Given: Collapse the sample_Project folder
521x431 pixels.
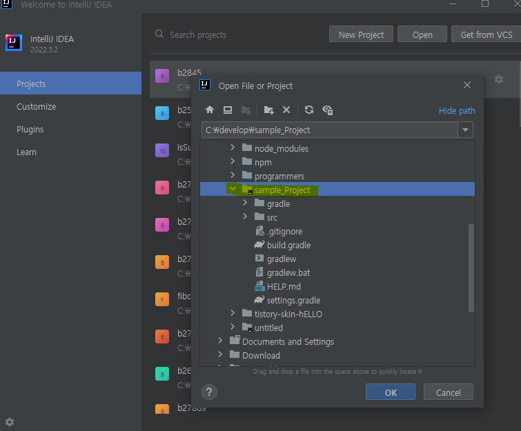Looking at the screenshot, I should 233,188.
